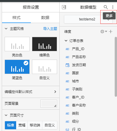Choose the 自定义 theme option
The height and width of the screenshot is (131, 117).
(44, 67)
